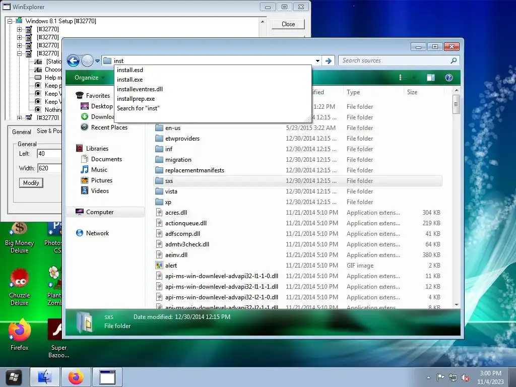Go back with the blue Back arrow
516x387 pixels.
coord(73,61)
